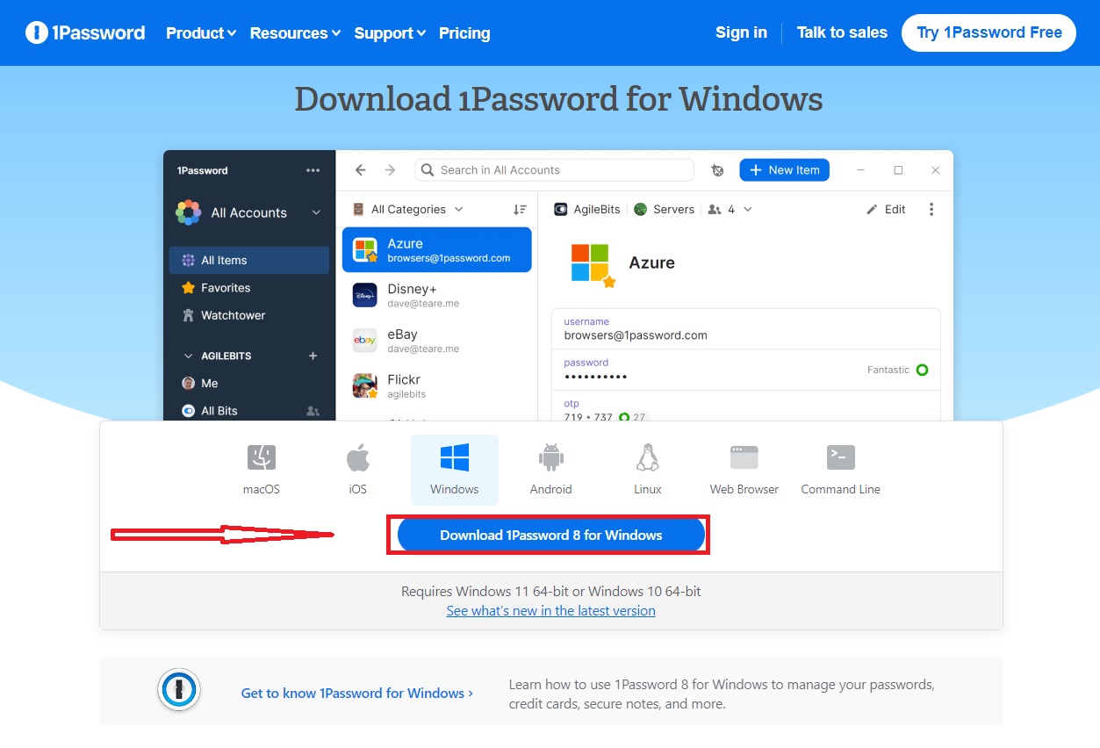Image resolution: width=1100 pixels, height=748 pixels.
Task: Click the username field value
Action: coord(636,335)
